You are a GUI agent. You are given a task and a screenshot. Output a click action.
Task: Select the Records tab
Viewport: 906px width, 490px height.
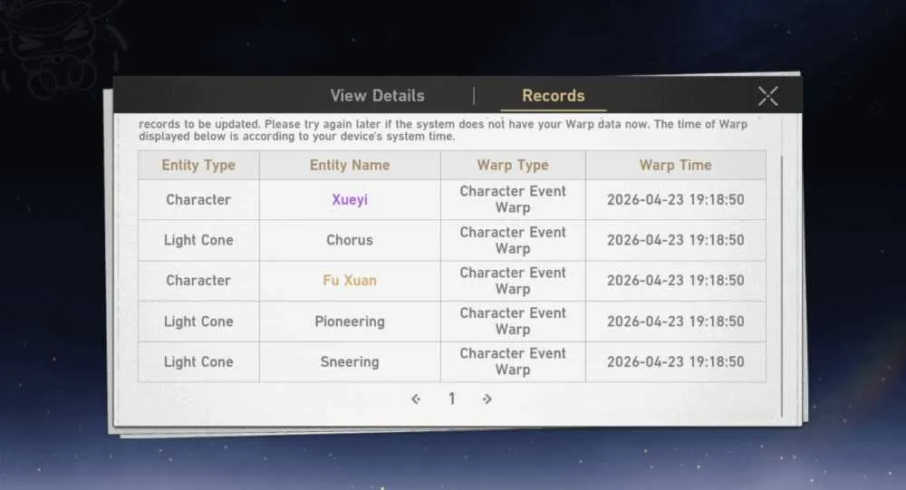[554, 96]
